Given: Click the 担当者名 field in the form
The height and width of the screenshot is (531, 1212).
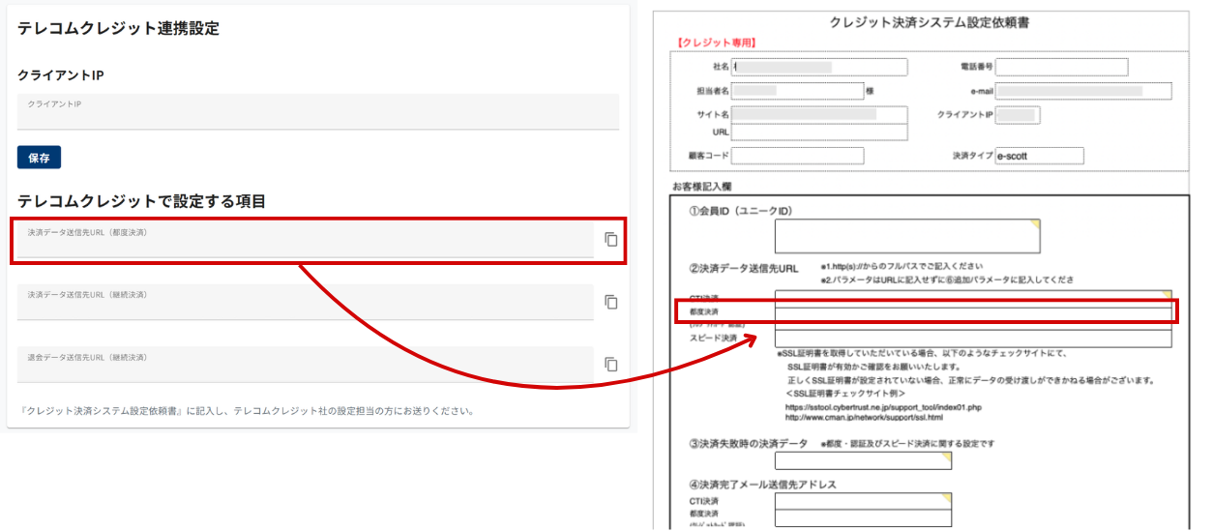Looking at the screenshot, I should [x=796, y=91].
